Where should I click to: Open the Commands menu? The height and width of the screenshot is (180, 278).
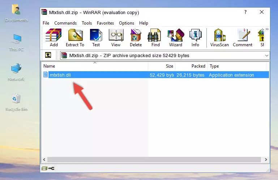click(x=65, y=23)
